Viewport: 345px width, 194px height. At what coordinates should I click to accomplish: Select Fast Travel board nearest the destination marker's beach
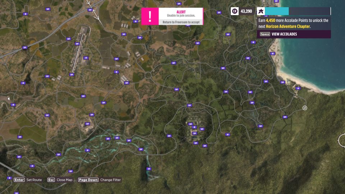(x=298, y=88)
